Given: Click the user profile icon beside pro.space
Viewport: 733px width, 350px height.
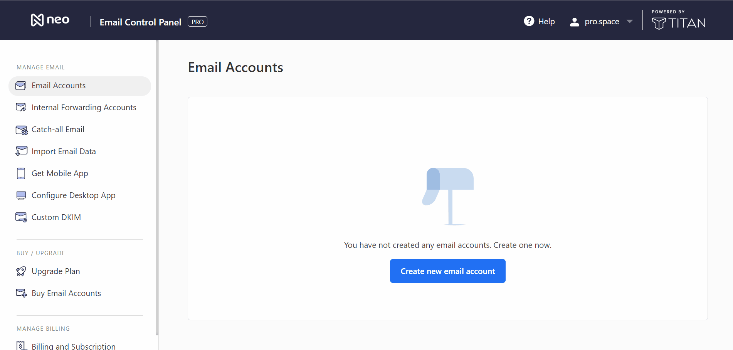Looking at the screenshot, I should point(574,22).
